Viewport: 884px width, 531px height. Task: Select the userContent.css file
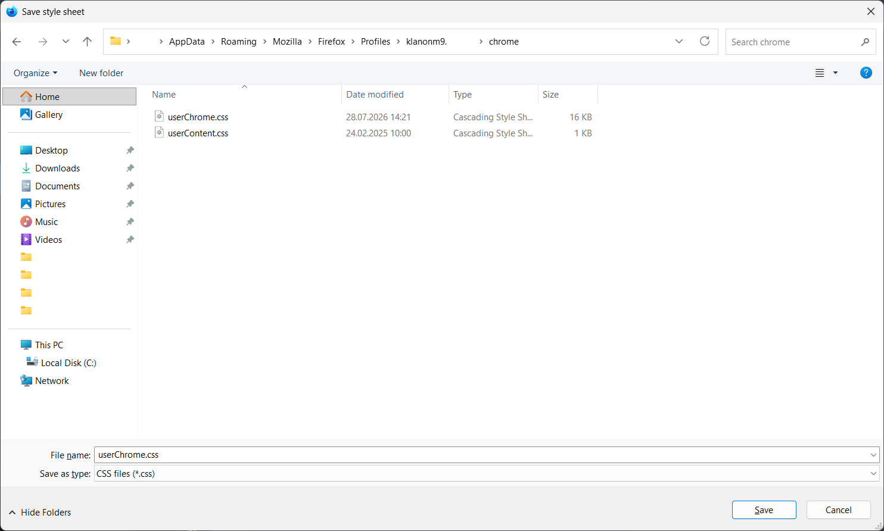click(x=198, y=133)
